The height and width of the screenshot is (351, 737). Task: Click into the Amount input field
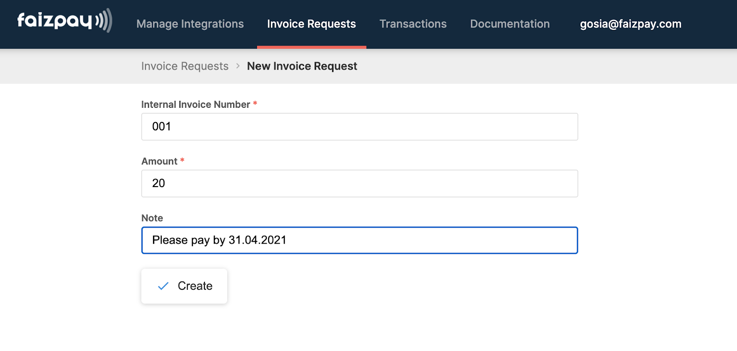click(359, 183)
